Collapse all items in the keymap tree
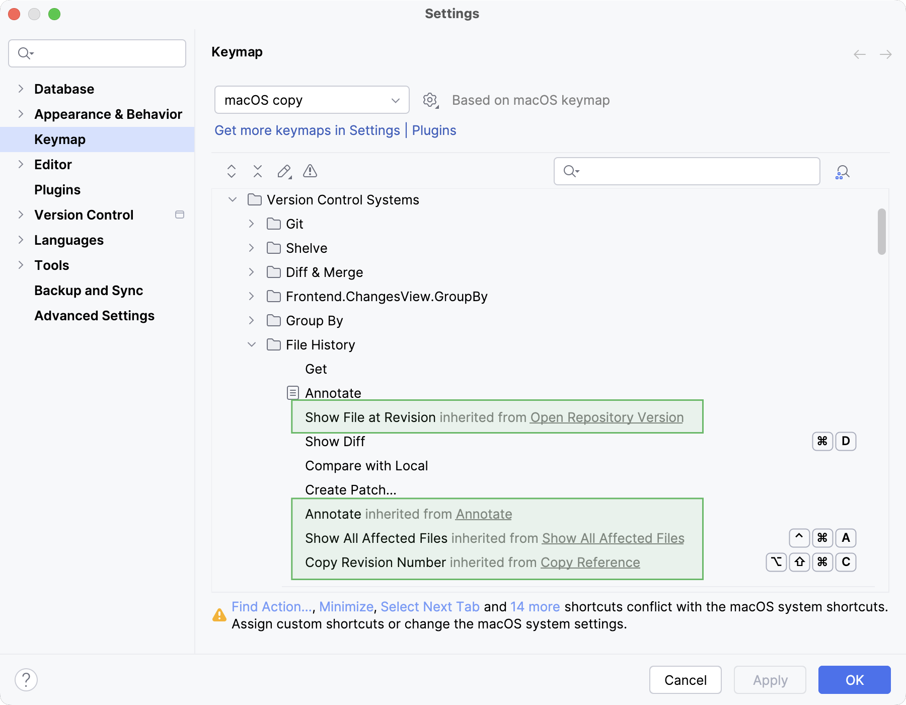906x705 pixels. 258,171
